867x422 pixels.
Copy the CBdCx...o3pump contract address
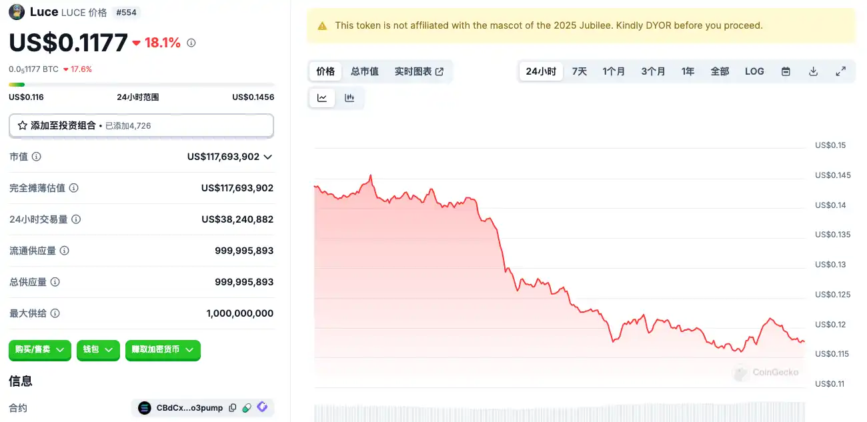232,408
